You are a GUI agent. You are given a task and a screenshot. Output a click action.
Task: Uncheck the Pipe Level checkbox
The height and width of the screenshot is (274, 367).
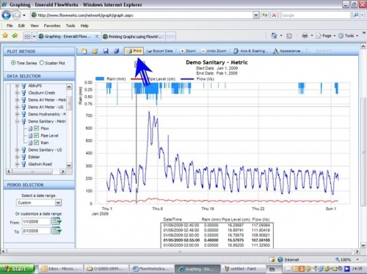(37, 136)
